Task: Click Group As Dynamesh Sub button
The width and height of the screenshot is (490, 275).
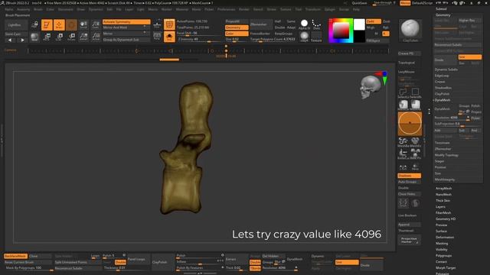Action: click(x=126, y=40)
